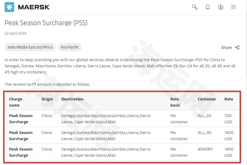Click the MAERSK wordmark text
247x165 pixels.
[x=34, y=7]
